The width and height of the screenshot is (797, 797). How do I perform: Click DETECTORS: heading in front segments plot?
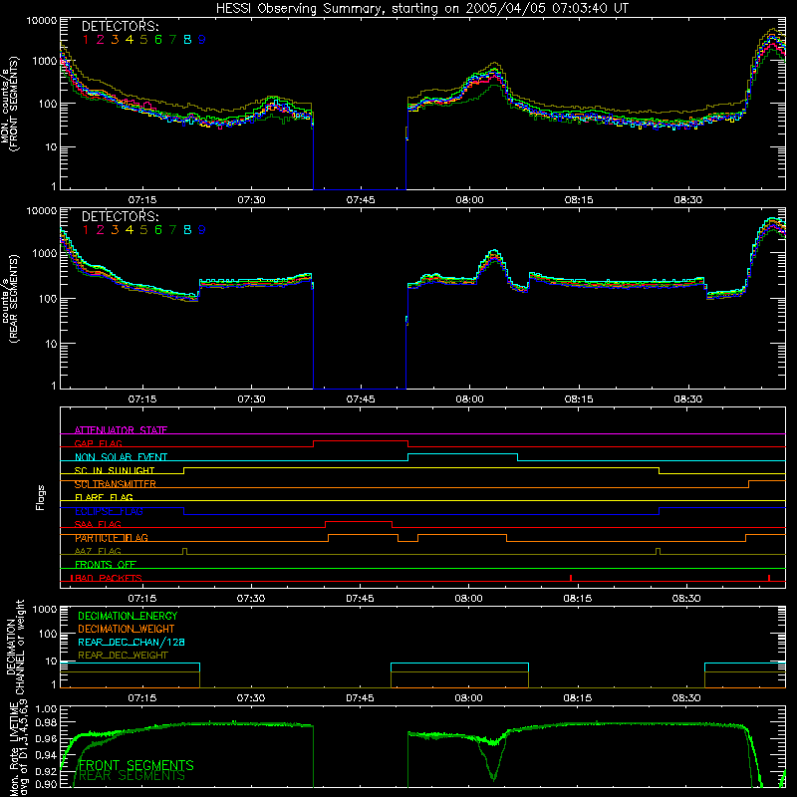click(120, 26)
